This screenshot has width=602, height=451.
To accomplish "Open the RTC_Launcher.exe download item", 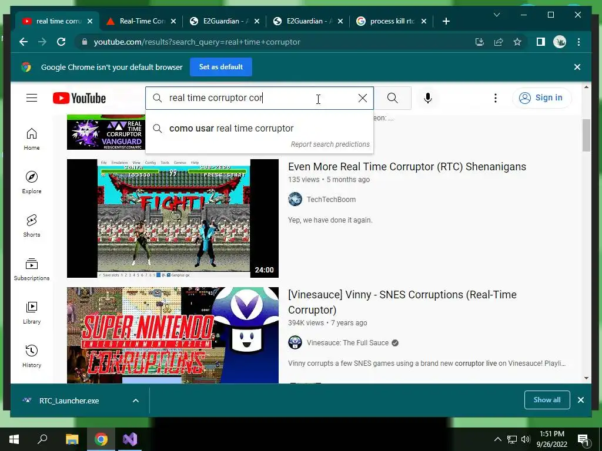I will [x=69, y=400].
